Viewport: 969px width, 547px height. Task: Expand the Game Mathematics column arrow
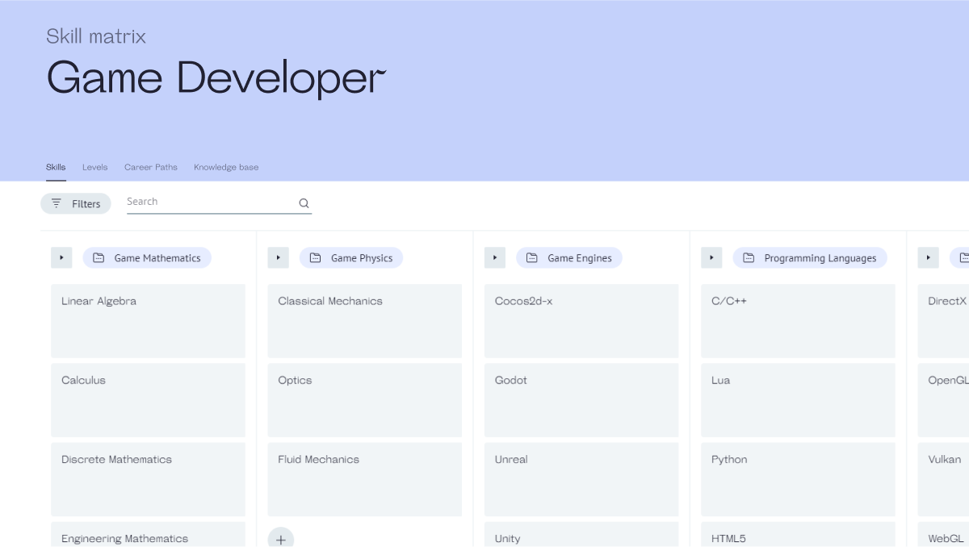(x=61, y=258)
